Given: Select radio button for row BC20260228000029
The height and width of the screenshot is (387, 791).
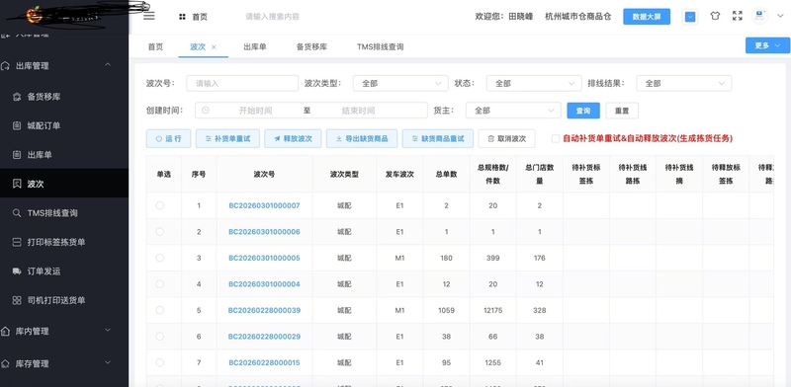Looking at the screenshot, I should click(x=160, y=336).
